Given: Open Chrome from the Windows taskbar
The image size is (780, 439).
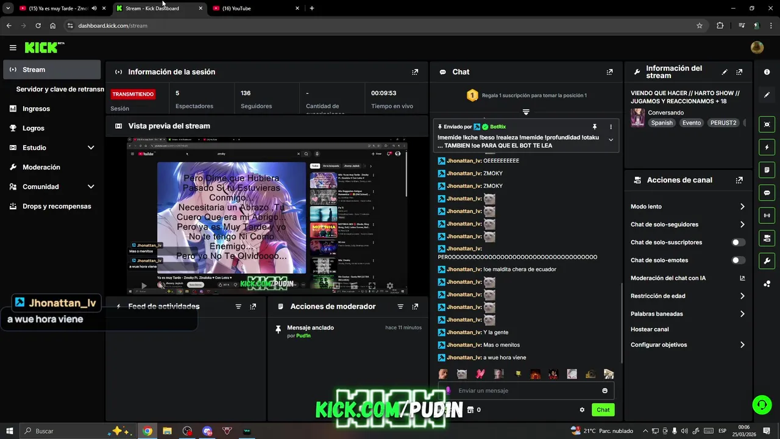Looking at the screenshot, I should [147, 431].
